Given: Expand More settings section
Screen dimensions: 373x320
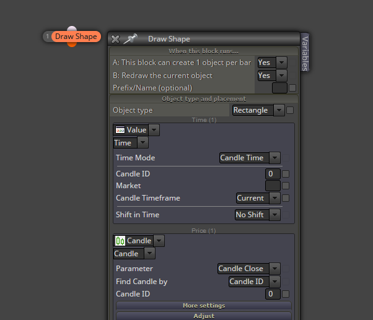Looking at the screenshot, I should pos(204,306).
